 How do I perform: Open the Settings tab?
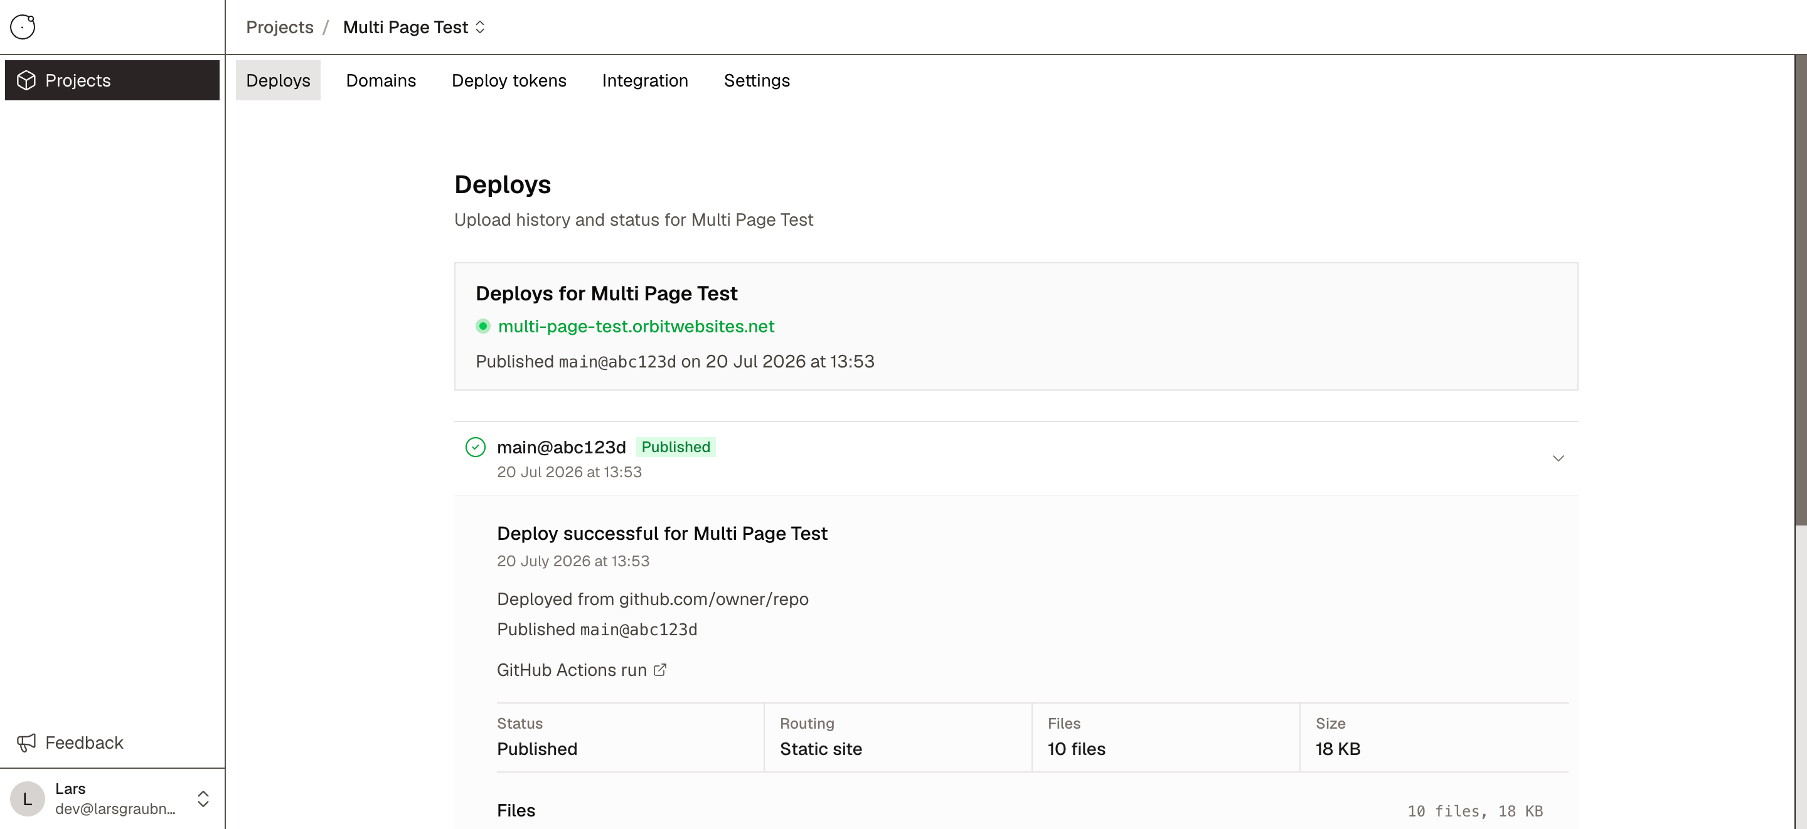pos(757,80)
